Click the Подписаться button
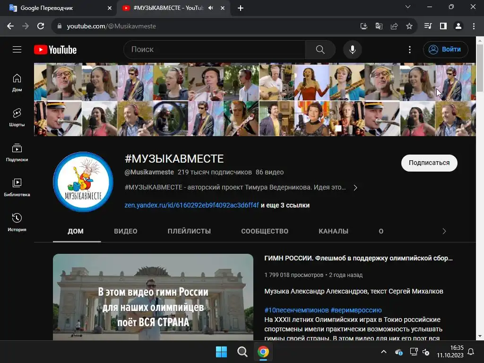Viewport: 484px width, 363px height. [429, 163]
